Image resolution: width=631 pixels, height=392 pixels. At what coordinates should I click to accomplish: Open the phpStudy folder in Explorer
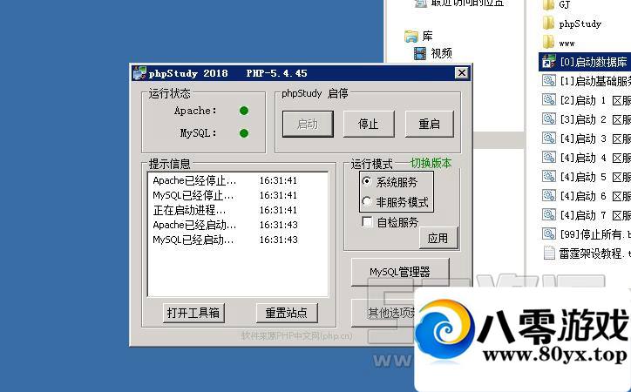(x=572, y=24)
